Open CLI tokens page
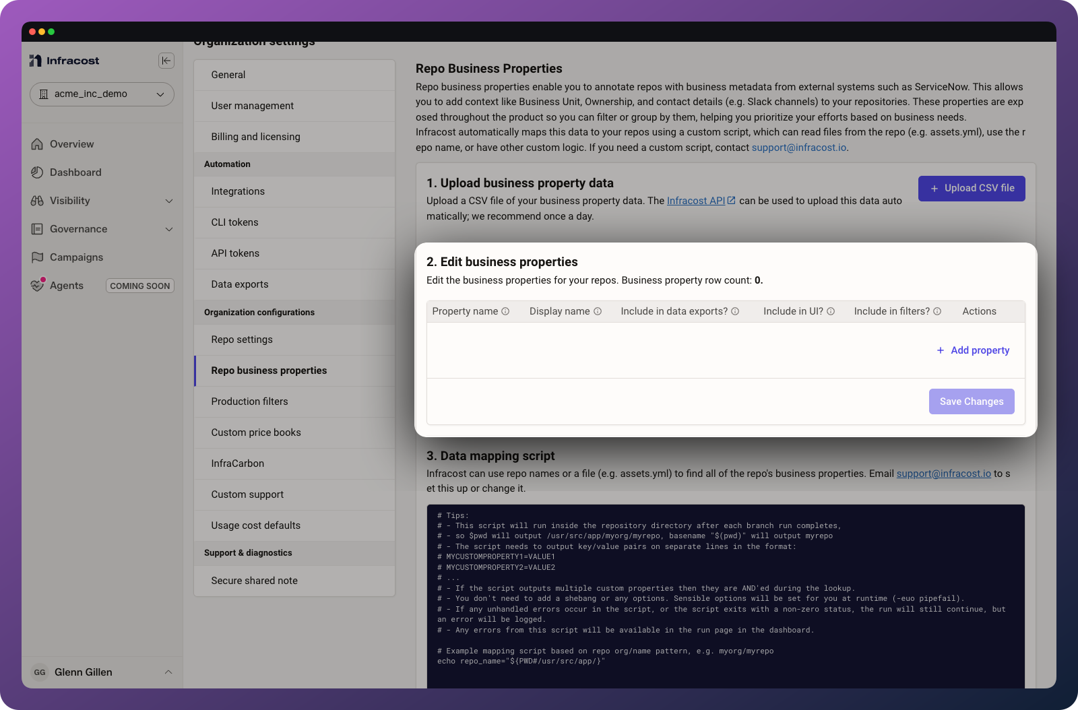This screenshot has width=1078, height=710. tap(294, 222)
